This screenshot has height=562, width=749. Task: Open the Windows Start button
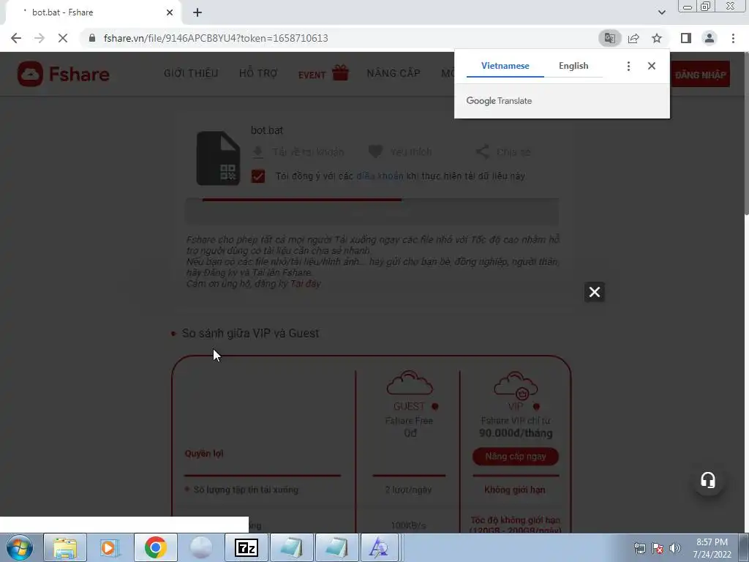click(x=20, y=547)
